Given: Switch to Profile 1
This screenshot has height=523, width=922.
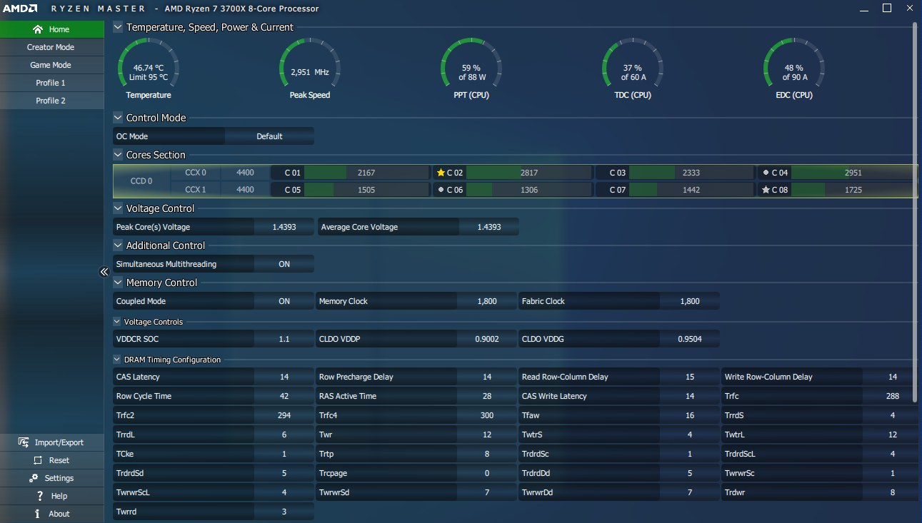Looking at the screenshot, I should pyautogui.click(x=51, y=83).
